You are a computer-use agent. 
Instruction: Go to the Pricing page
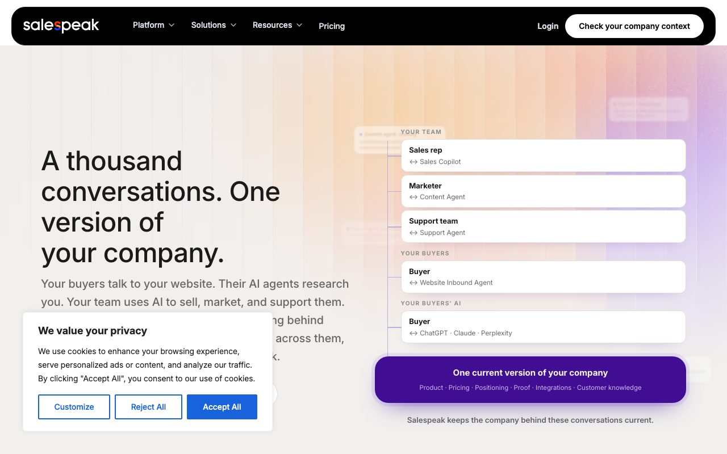coord(332,26)
